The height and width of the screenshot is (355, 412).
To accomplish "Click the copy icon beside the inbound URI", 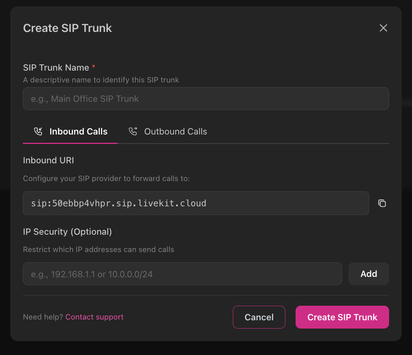I will 382,203.
